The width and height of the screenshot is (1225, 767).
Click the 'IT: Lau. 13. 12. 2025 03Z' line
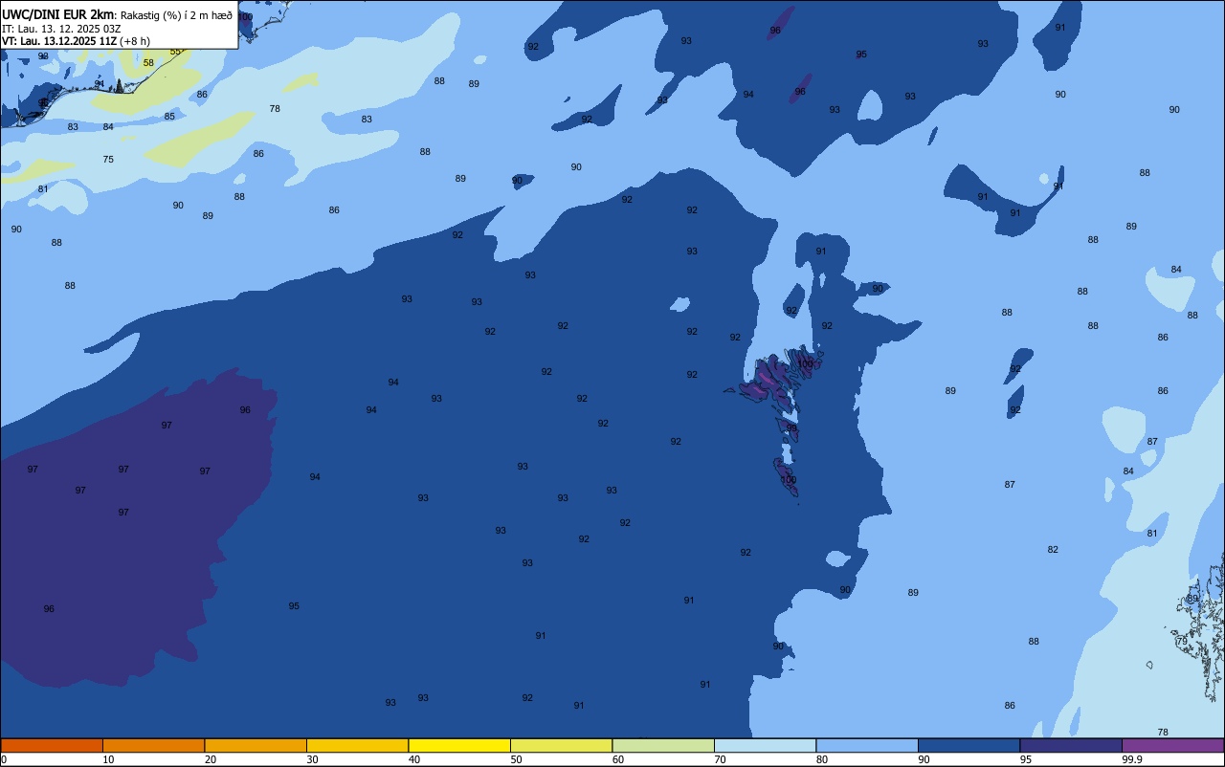click(x=61, y=29)
